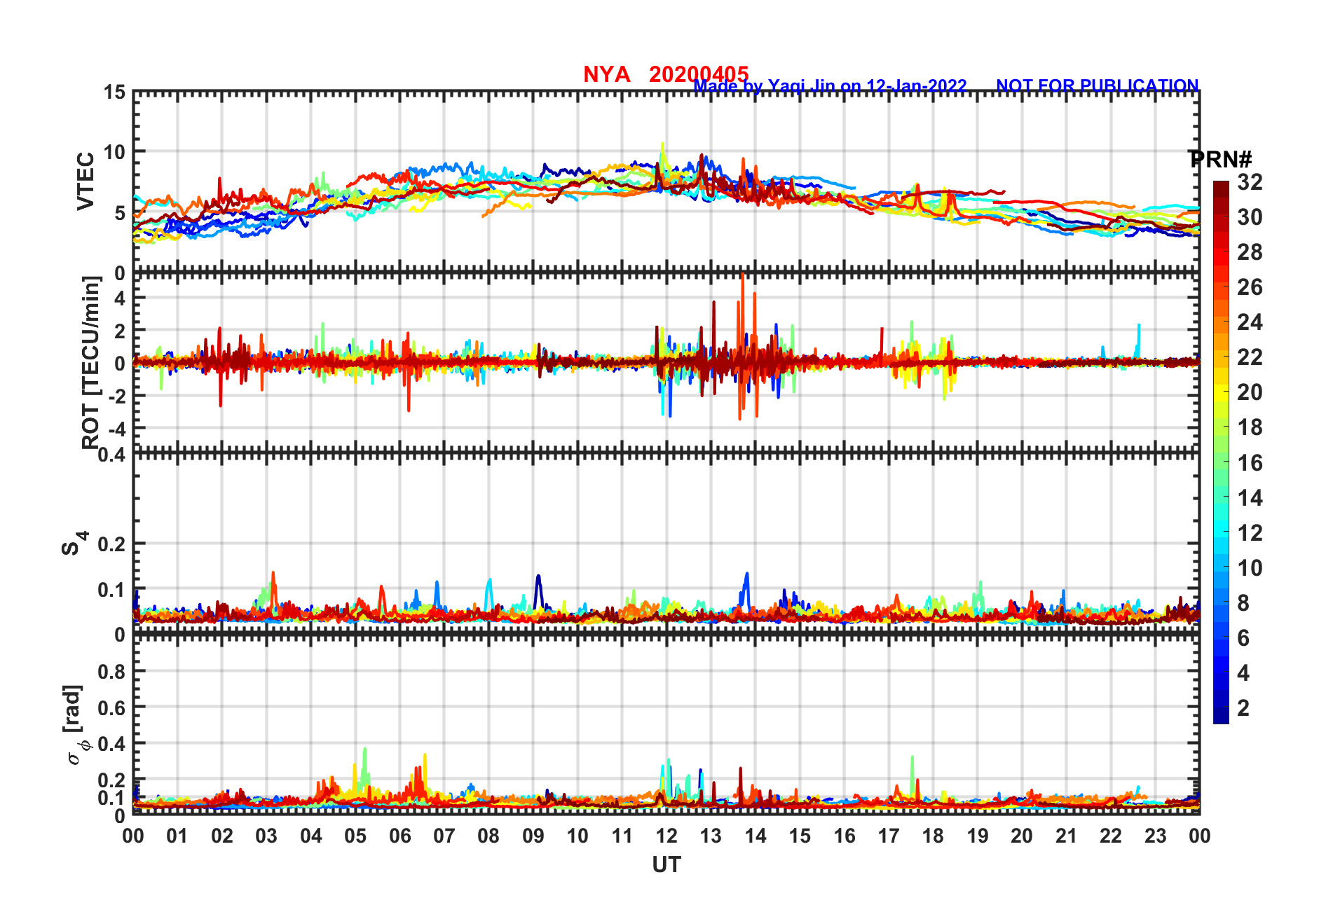Click the x-axis tick label 23
Screen dimensions: 1333x905
point(1155,836)
